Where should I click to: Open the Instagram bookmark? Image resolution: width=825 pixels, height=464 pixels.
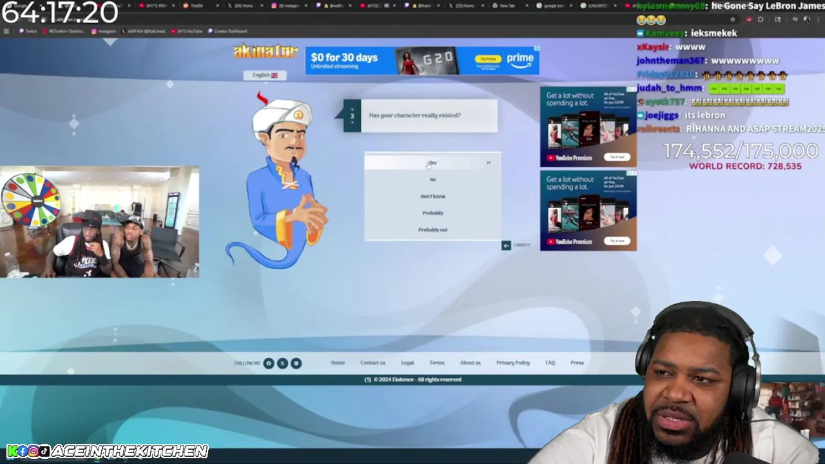point(103,31)
